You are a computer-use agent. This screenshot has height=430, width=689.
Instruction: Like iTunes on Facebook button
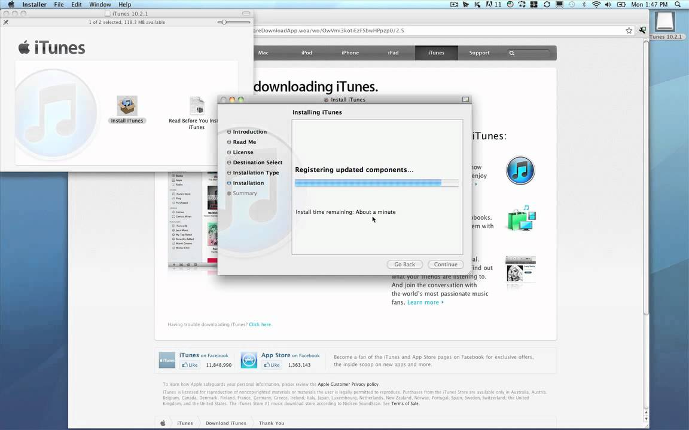pyautogui.click(x=190, y=365)
